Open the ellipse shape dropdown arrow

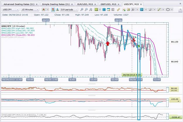point(172,10)
